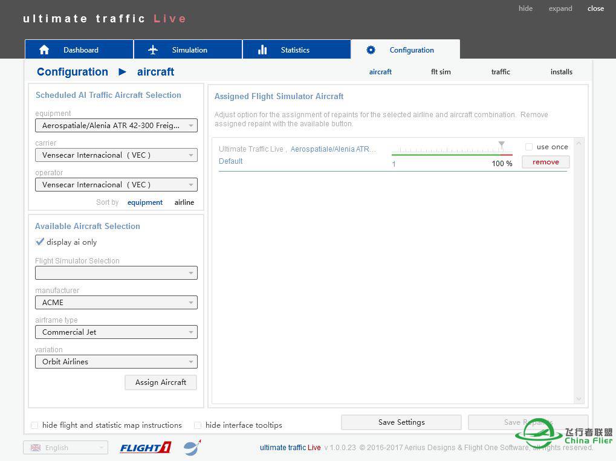Check hide flight and statistic map instructions

click(34, 425)
